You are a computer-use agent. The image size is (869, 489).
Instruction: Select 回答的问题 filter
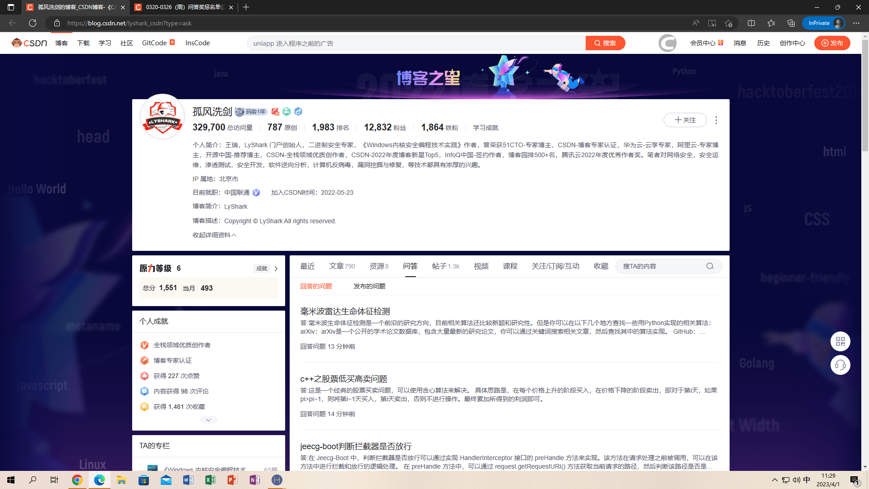pyautogui.click(x=316, y=286)
